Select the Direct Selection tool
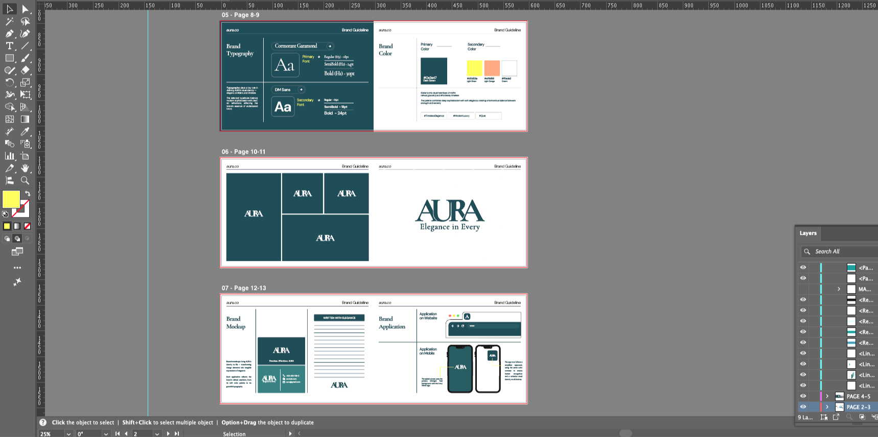This screenshot has height=437, width=878. [x=25, y=9]
